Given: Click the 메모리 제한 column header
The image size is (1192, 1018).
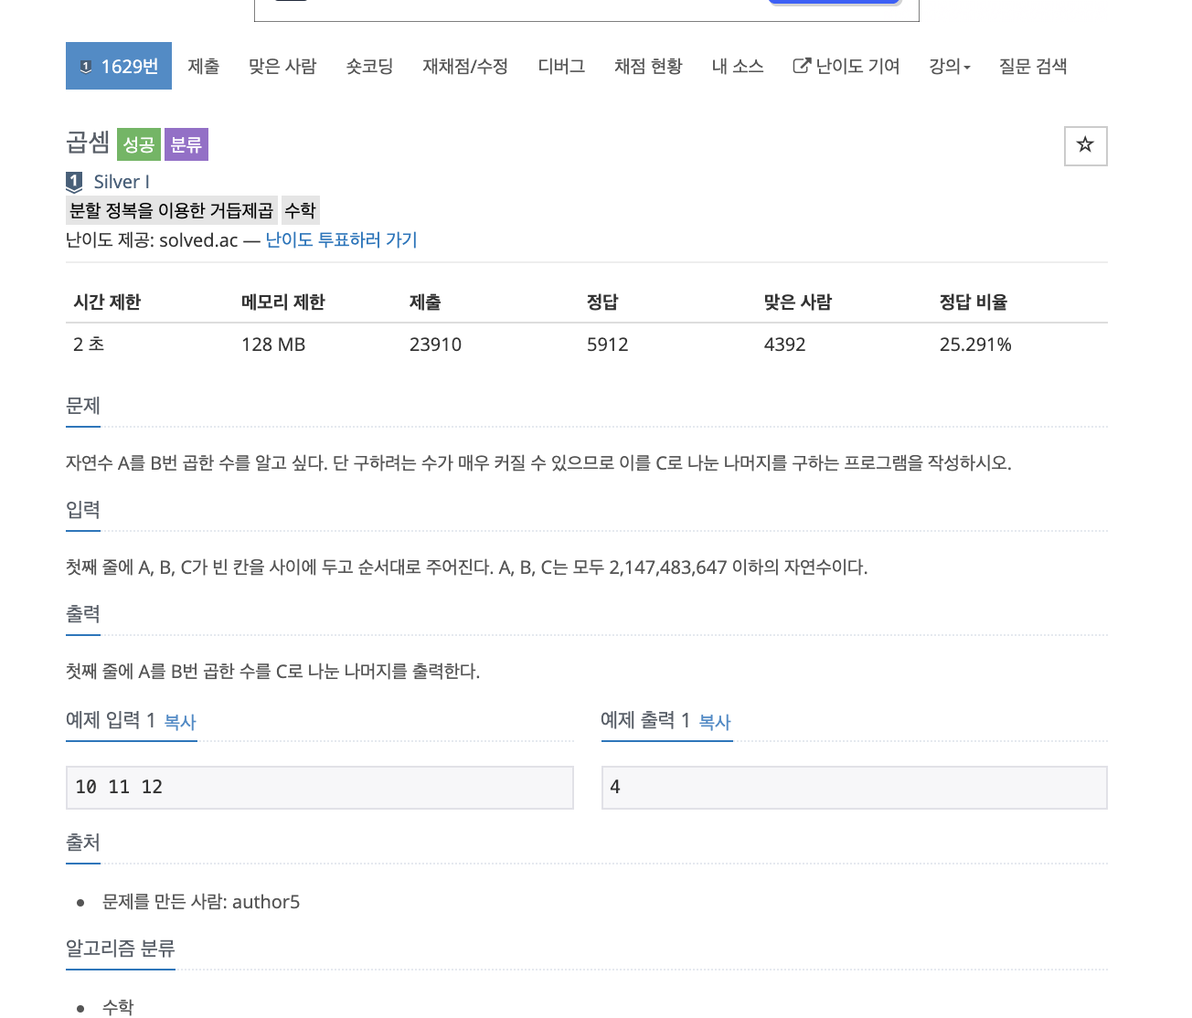Looking at the screenshot, I should pyautogui.click(x=283, y=302).
